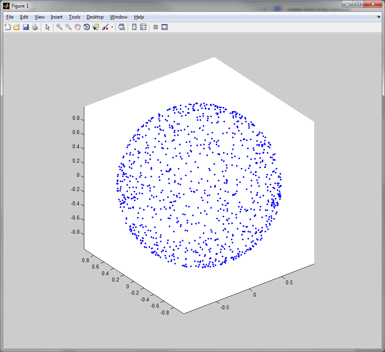
Task: Open the Tools menu
Action: pos(74,17)
